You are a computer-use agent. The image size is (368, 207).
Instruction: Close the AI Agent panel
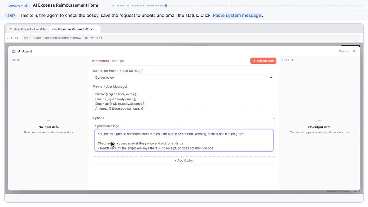pos(354,51)
